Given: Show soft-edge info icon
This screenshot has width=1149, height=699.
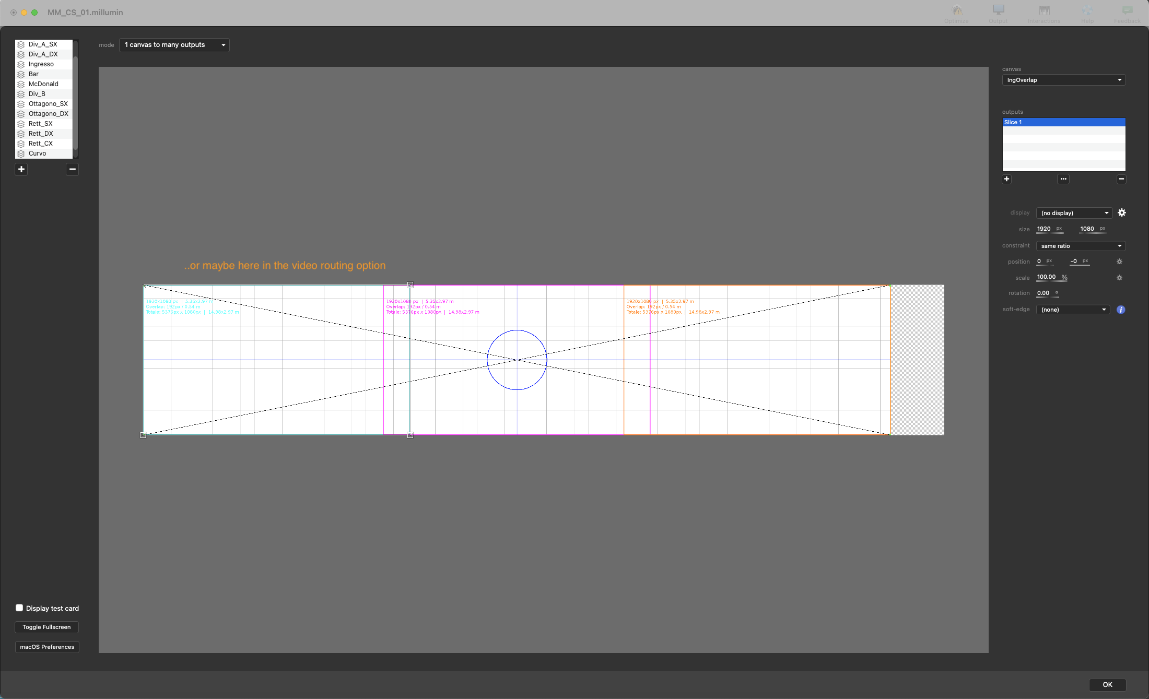Looking at the screenshot, I should pyautogui.click(x=1121, y=310).
